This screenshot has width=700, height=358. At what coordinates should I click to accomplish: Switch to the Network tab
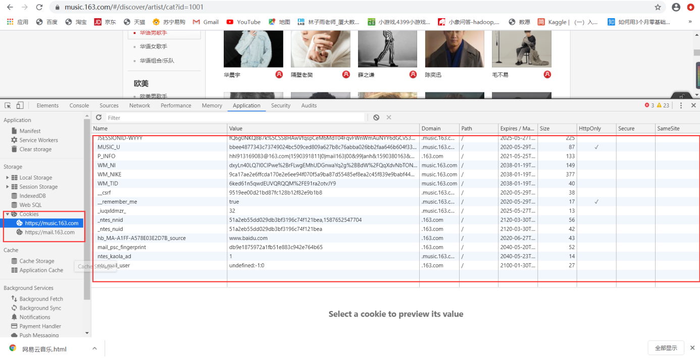tap(139, 105)
